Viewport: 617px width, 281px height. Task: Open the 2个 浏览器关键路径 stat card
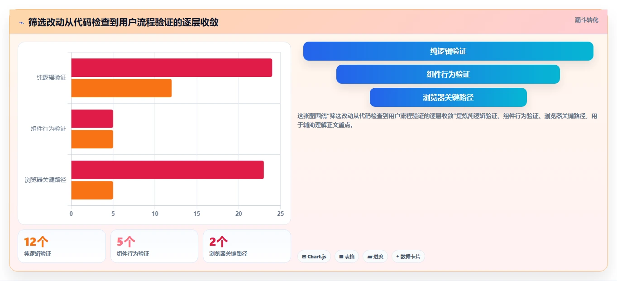pos(247,246)
